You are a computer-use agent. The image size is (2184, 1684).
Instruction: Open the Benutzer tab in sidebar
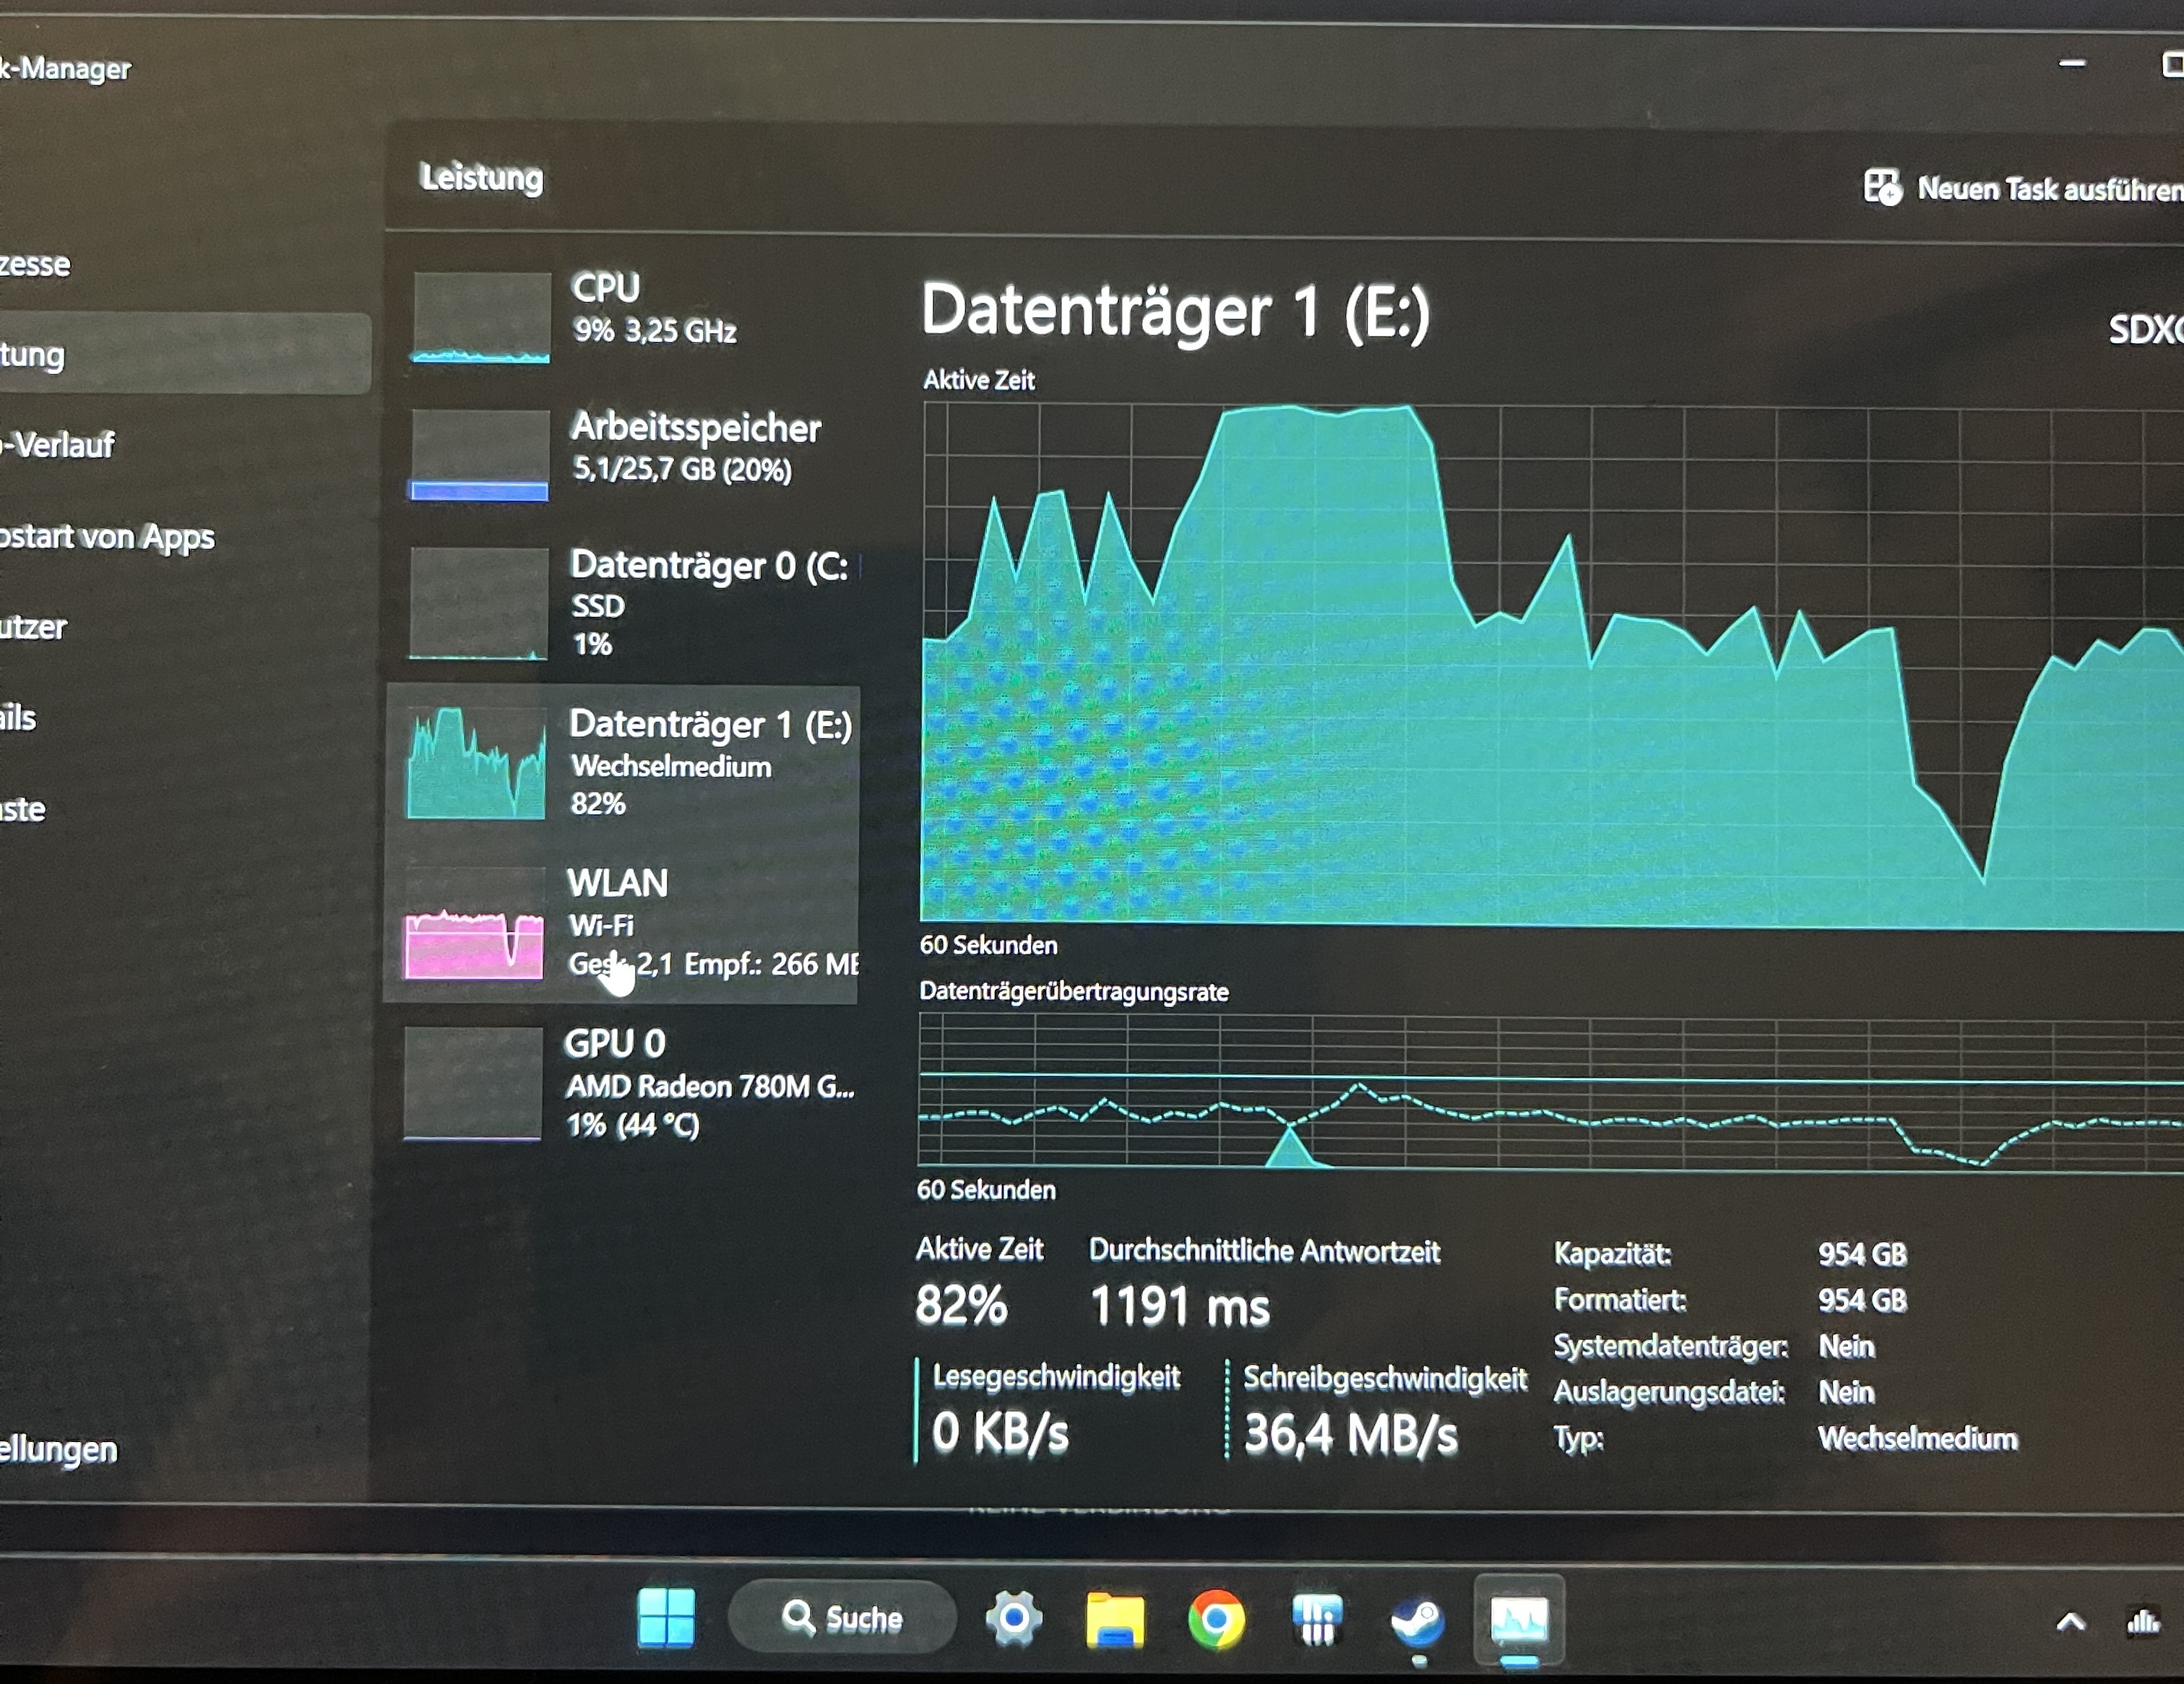click(x=35, y=627)
